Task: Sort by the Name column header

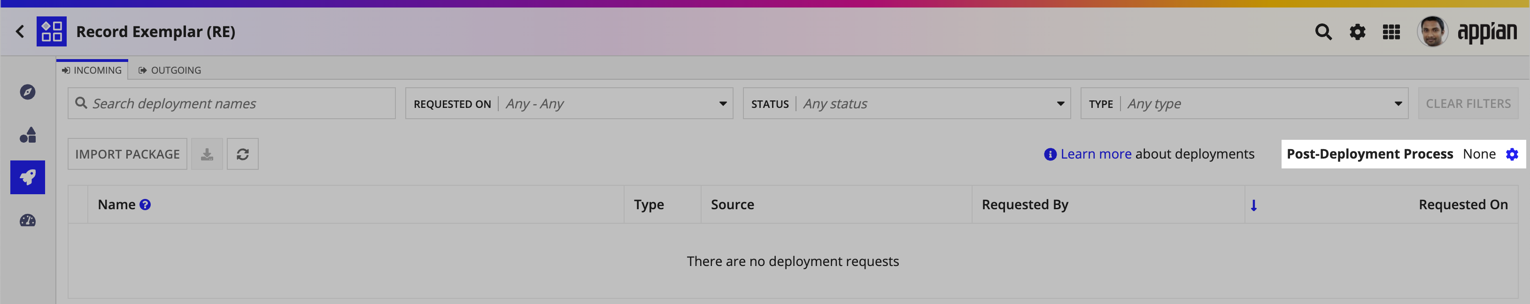Action: (116, 204)
